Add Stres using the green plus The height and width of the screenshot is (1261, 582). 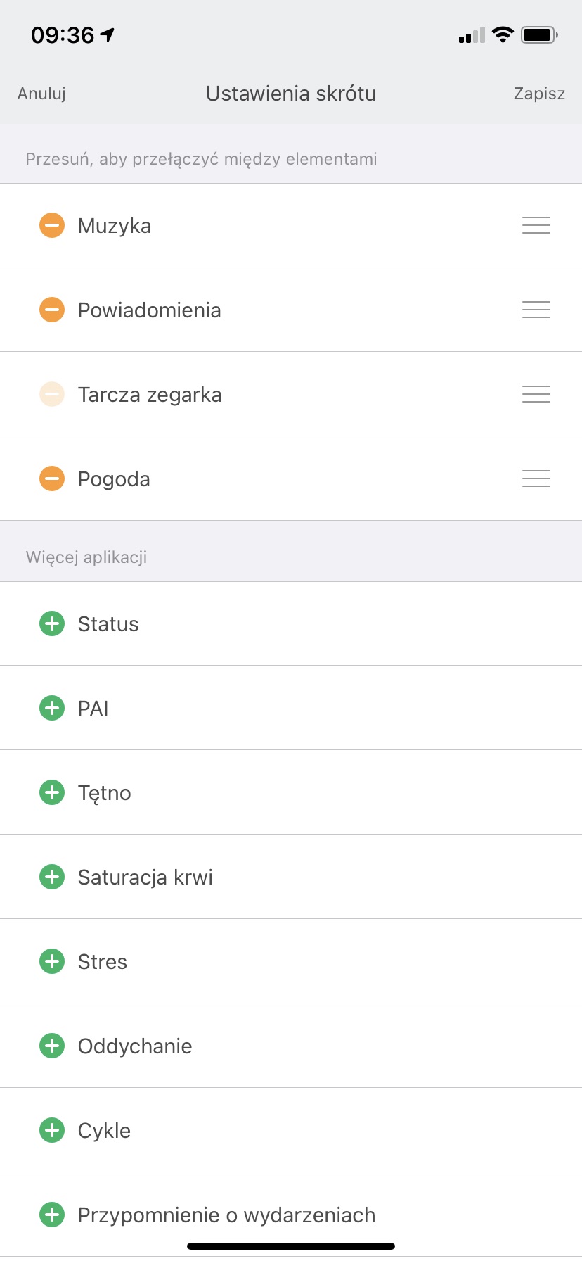pos(52,961)
